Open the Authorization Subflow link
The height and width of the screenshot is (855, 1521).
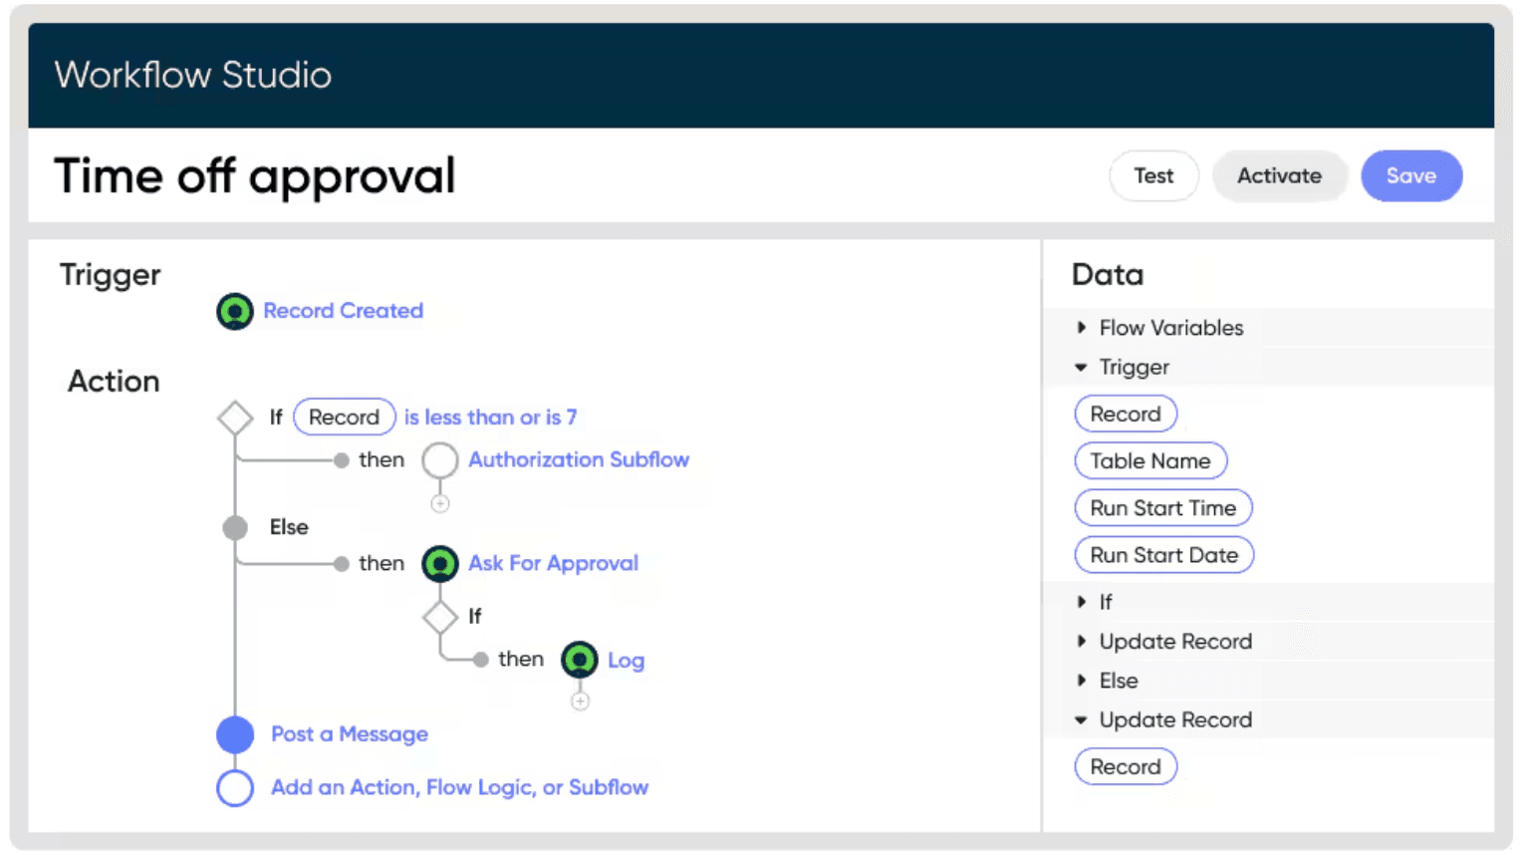[x=579, y=460]
